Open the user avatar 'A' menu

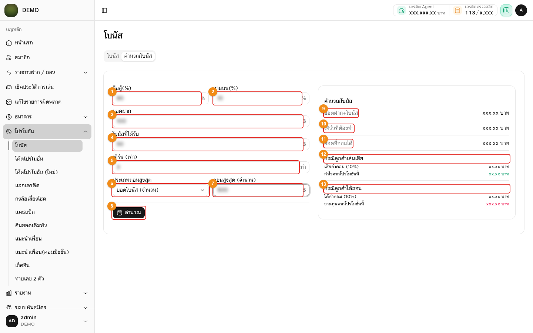click(x=521, y=10)
